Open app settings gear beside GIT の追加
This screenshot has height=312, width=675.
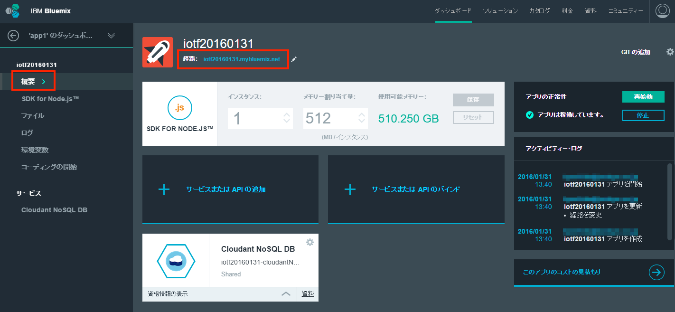pyautogui.click(x=670, y=52)
